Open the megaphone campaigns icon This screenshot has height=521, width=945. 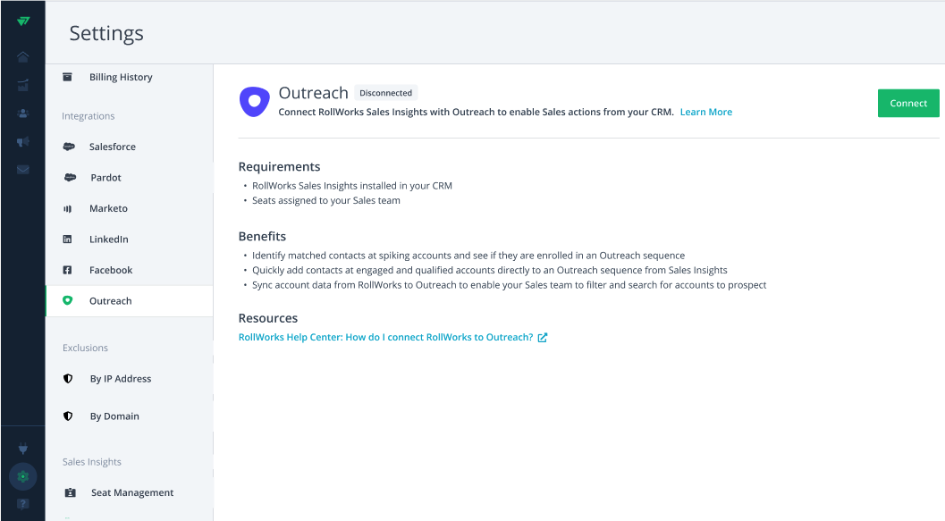tap(23, 141)
